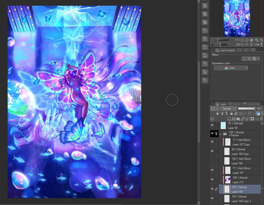Hide Layer 160 Copy
Image resolution: width=264 pixels, height=205 pixels.
212,151
